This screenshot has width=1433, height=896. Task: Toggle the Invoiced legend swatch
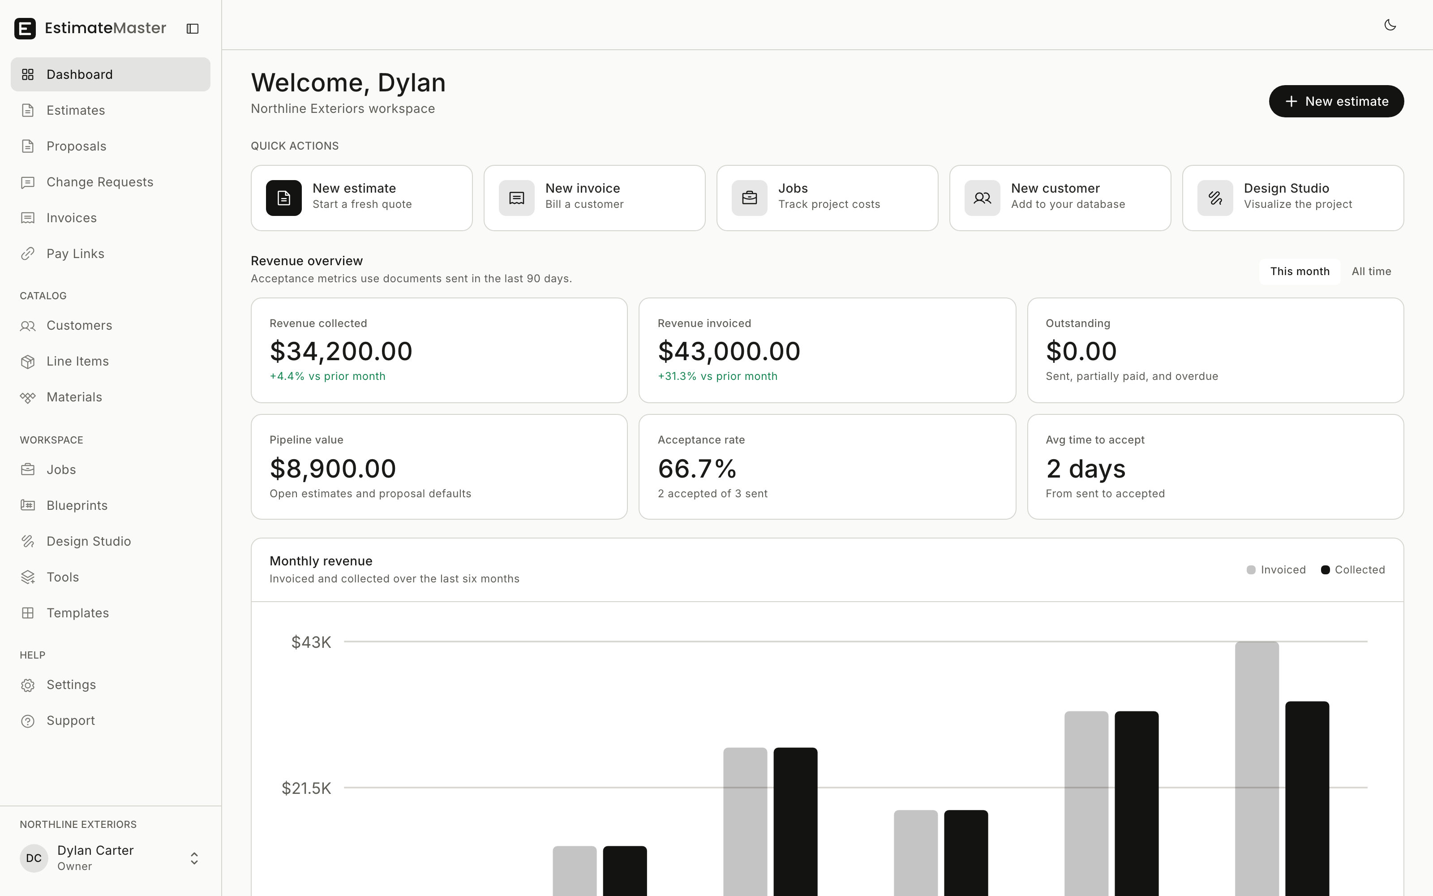pos(1251,569)
